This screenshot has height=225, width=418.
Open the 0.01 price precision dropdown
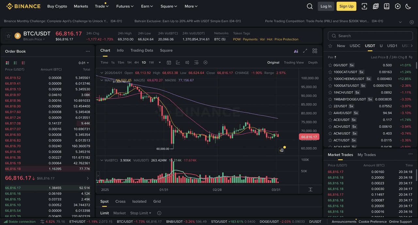84,63
